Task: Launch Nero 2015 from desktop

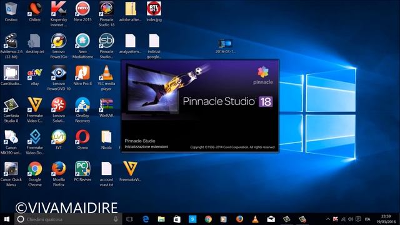Action: coord(82,11)
